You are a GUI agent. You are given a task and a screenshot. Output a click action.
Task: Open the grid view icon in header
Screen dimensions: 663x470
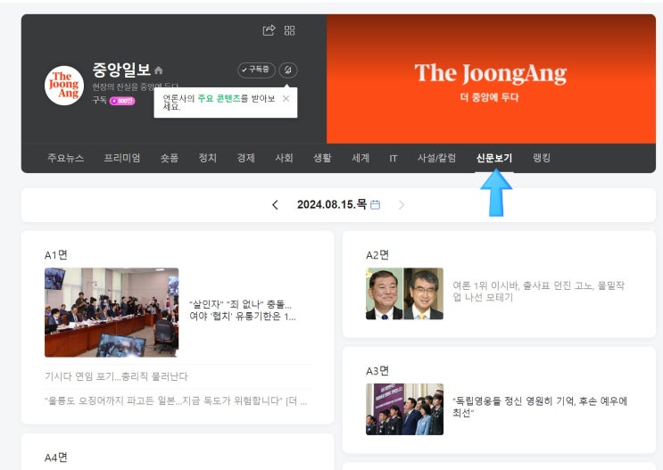point(290,30)
